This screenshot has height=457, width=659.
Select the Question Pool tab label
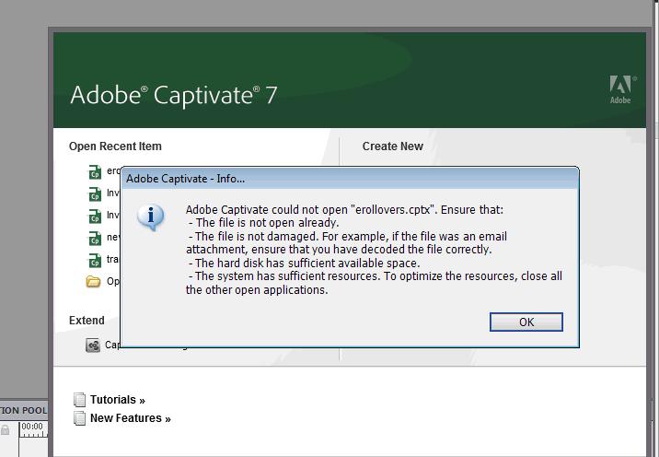(24, 410)
